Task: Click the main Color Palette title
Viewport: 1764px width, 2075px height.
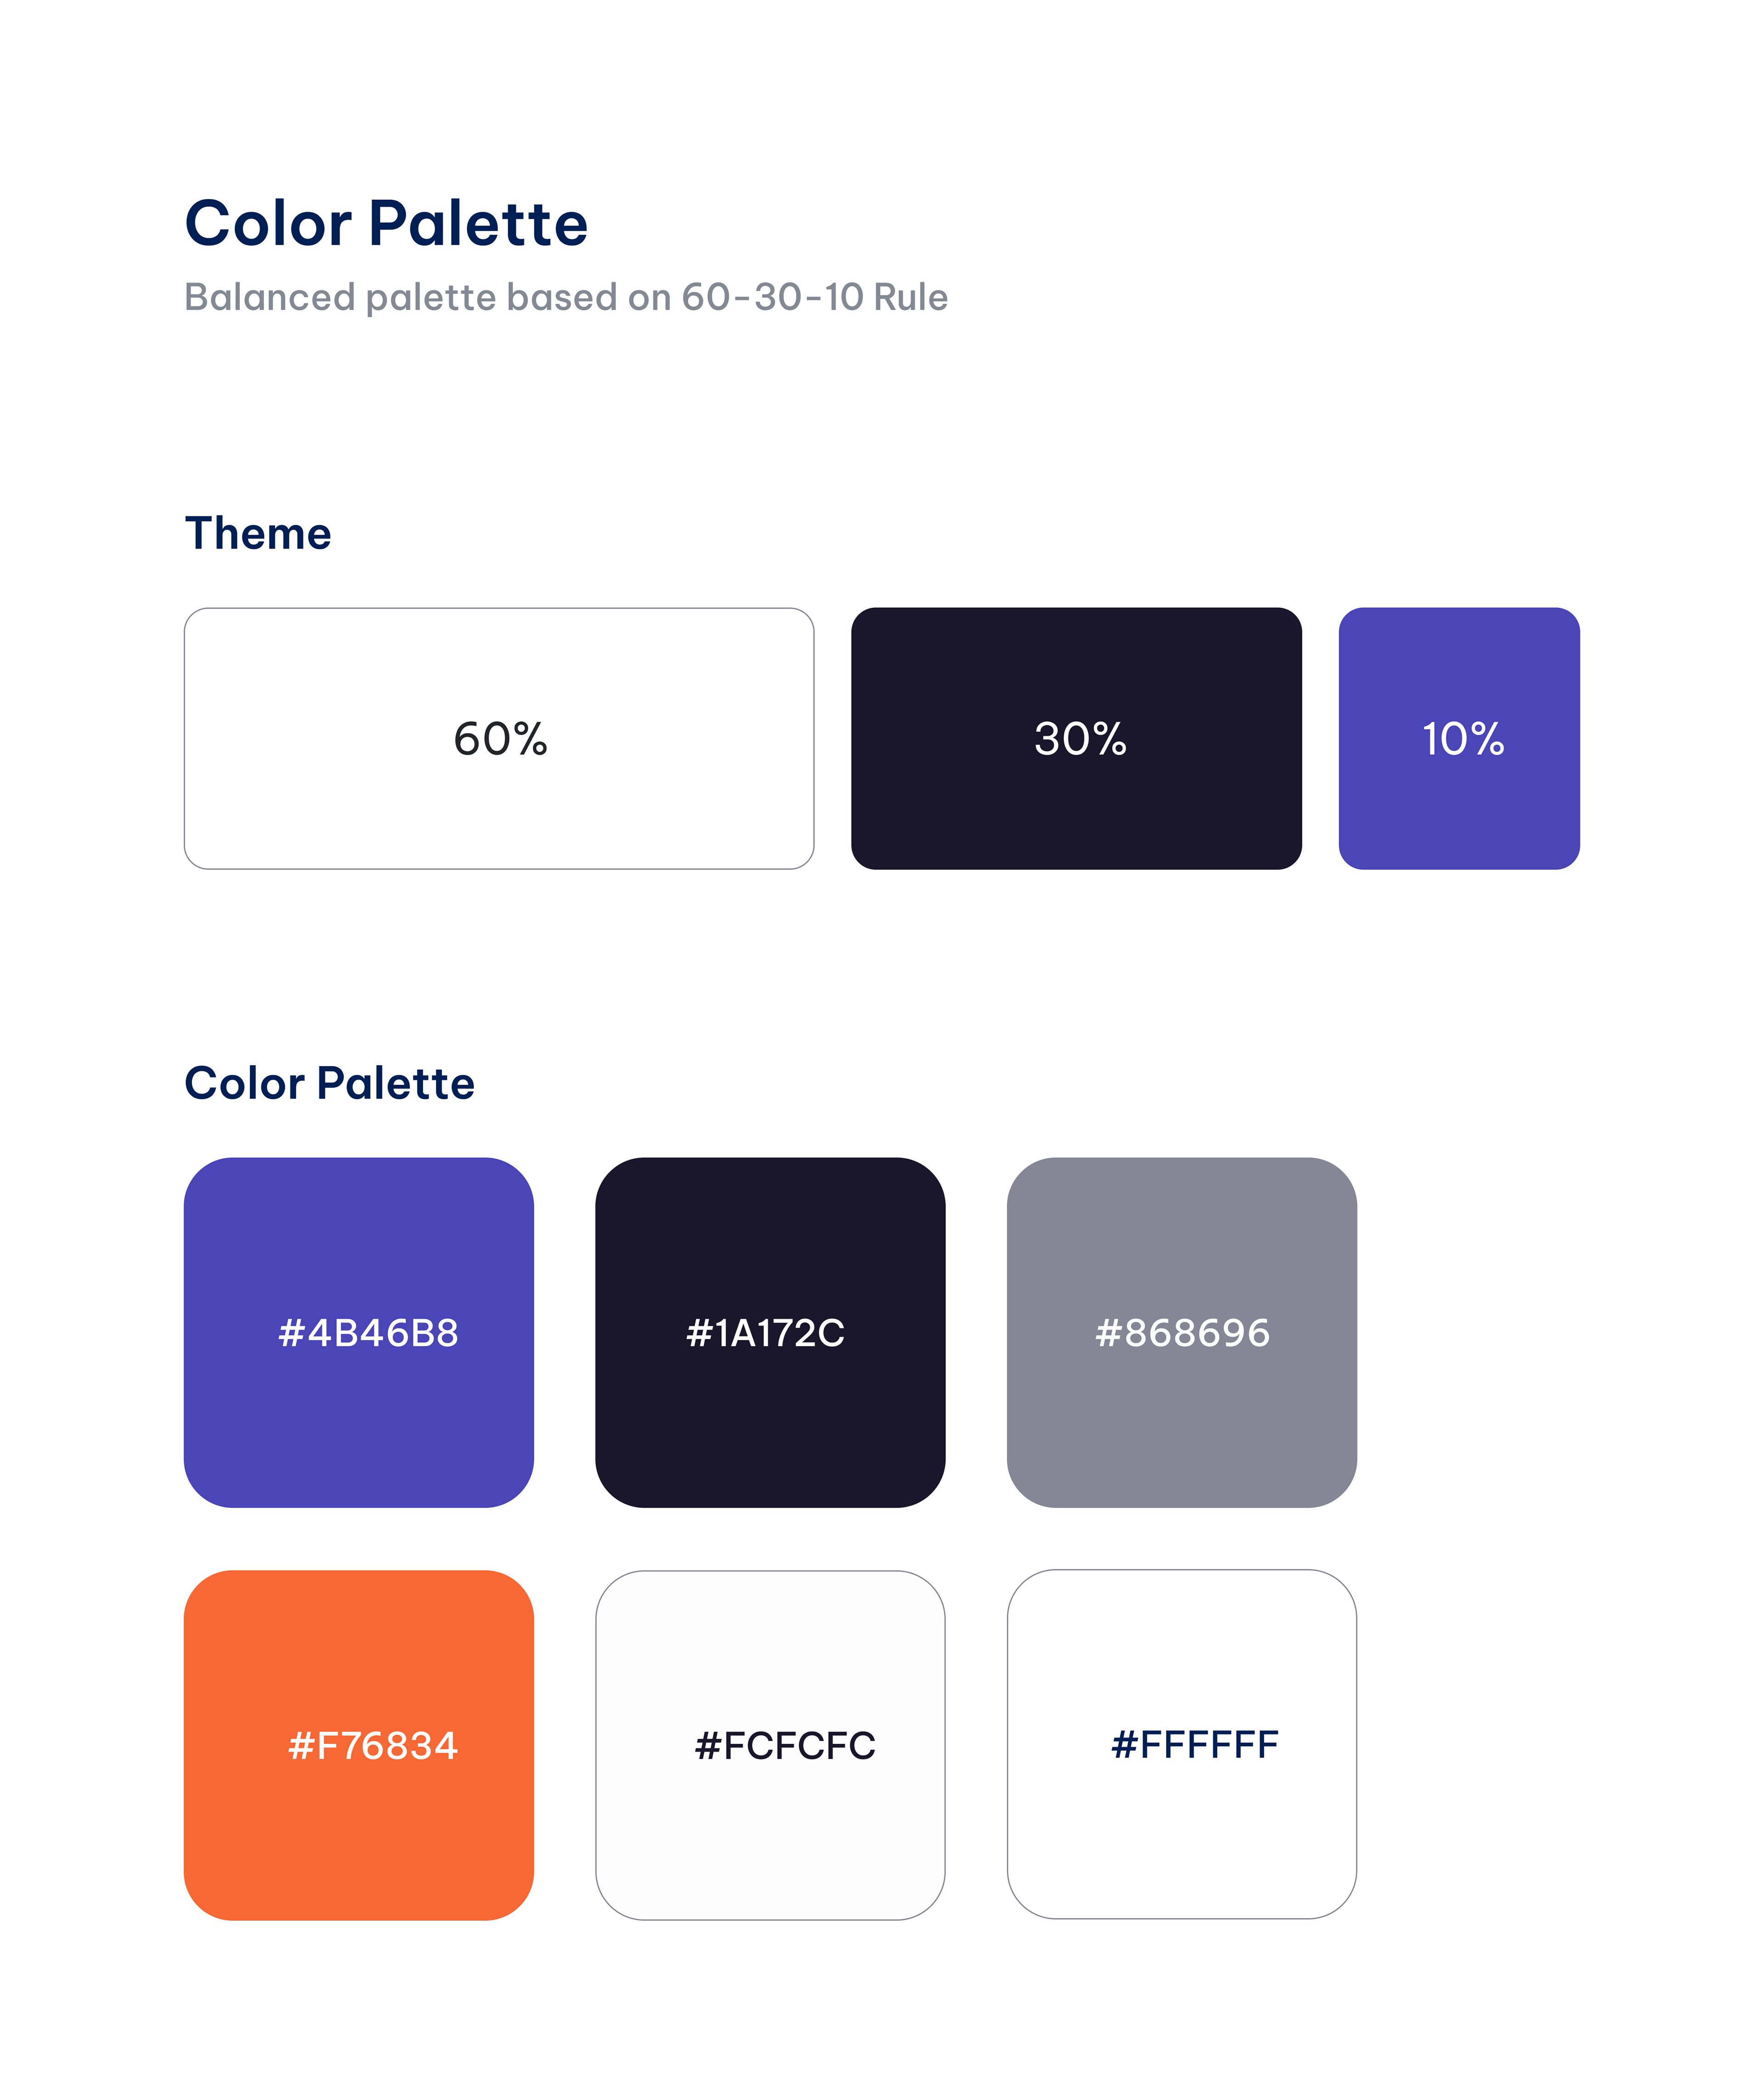Action: (x=386, y=222)
